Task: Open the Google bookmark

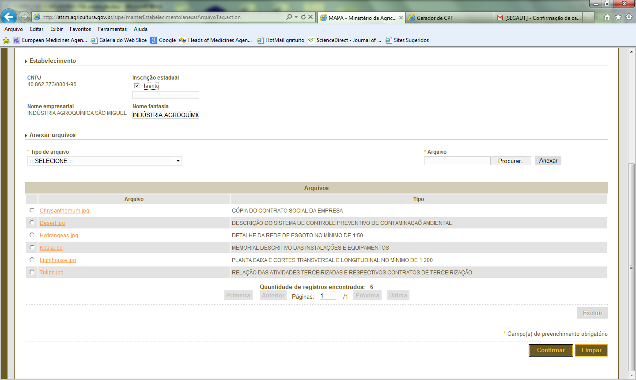Action: (x=163, y=40)
